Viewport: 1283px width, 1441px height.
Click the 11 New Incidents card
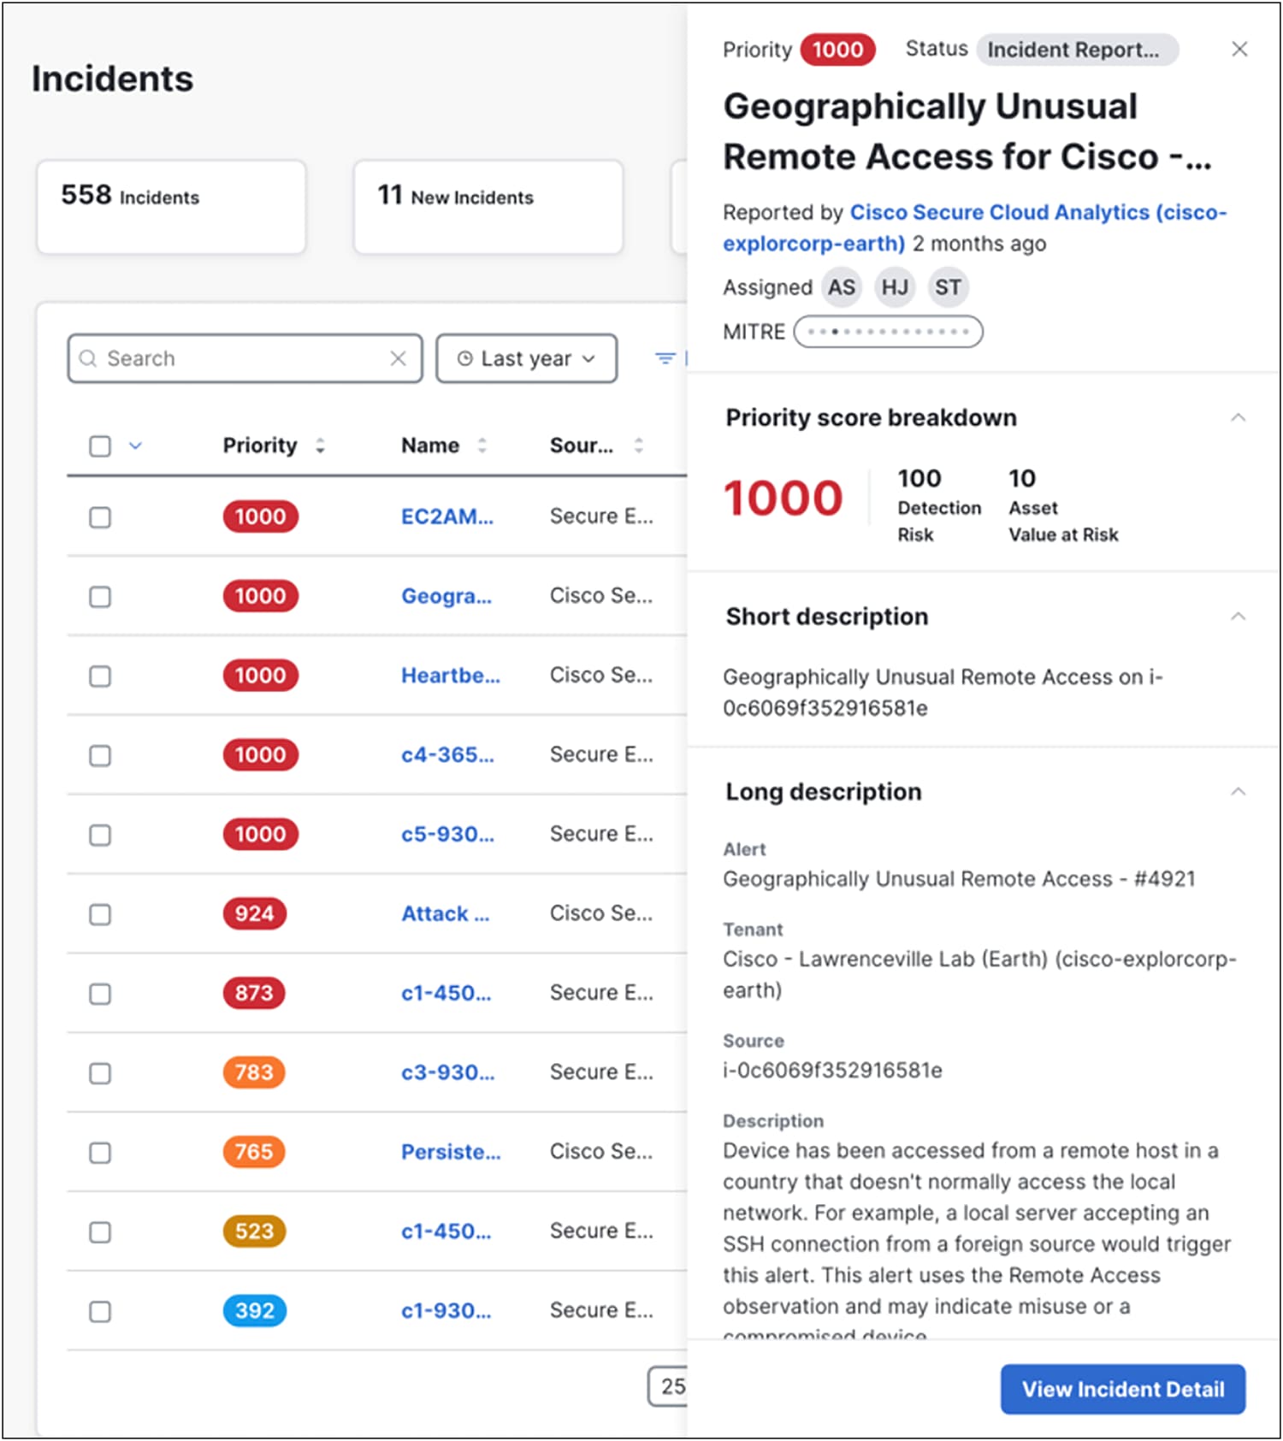tap(488, 207)
